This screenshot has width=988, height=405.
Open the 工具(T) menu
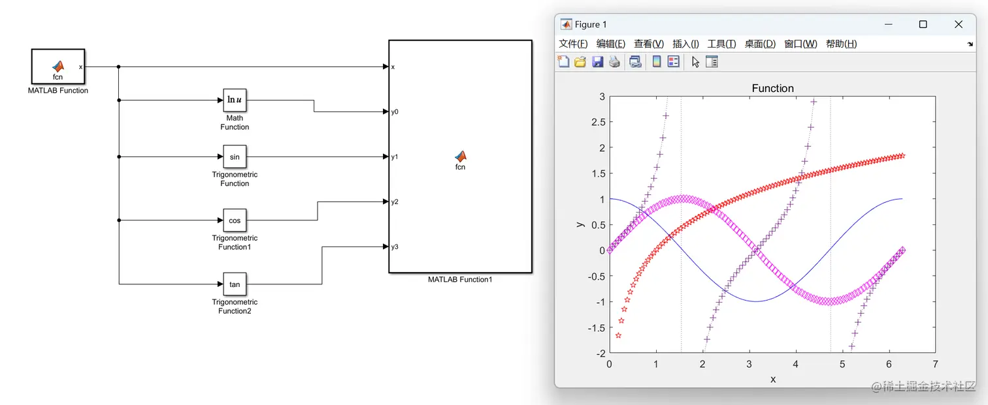point(721,44)
